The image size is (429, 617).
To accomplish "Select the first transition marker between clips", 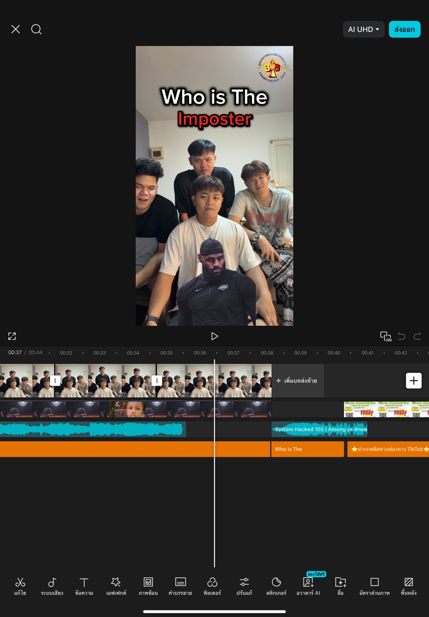I will pos(55,380).
